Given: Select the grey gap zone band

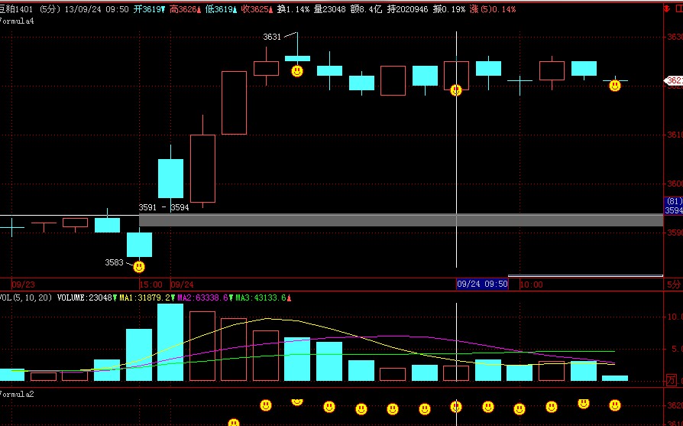Looking at the screenshot, I should coord(401,220).
